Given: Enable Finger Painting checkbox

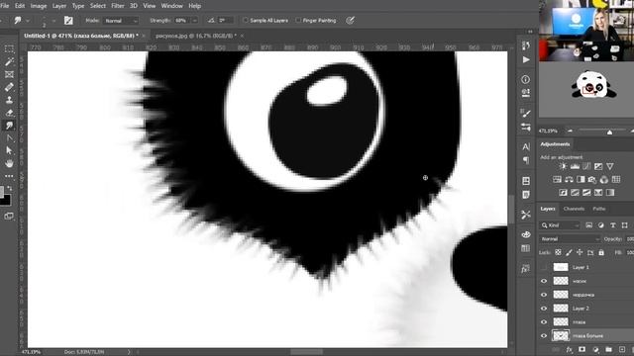Looking at the screenshot, I should 298,20.
